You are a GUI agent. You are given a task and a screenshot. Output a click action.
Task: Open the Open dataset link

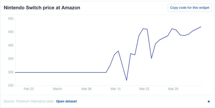pos(66,101)
